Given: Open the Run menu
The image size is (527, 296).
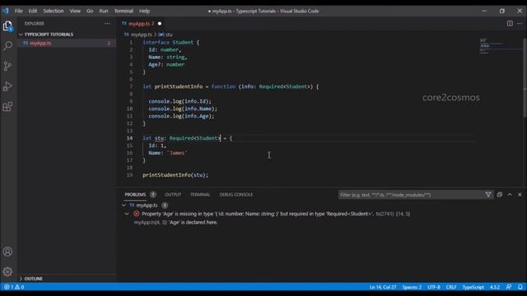Looking at the screenshot, I should tap(104, 11).
